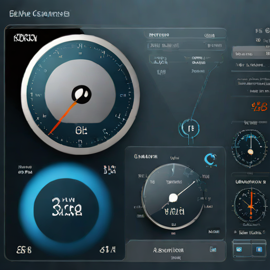
Task: Click the small button at the gauge panel's bottom-right
Action: pyautogui.click(x=214, y=232)
